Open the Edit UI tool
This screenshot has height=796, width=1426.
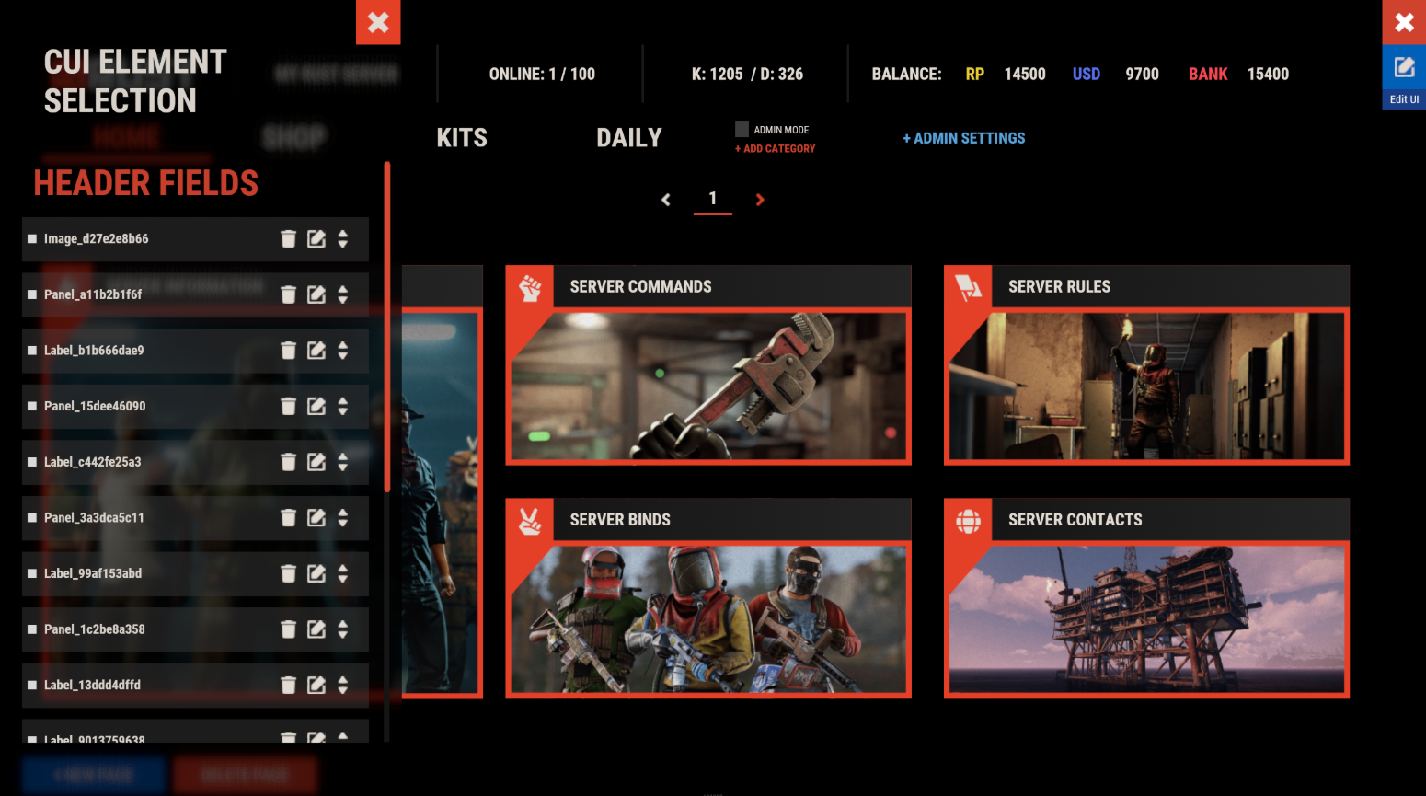[x=1404, y=78]
